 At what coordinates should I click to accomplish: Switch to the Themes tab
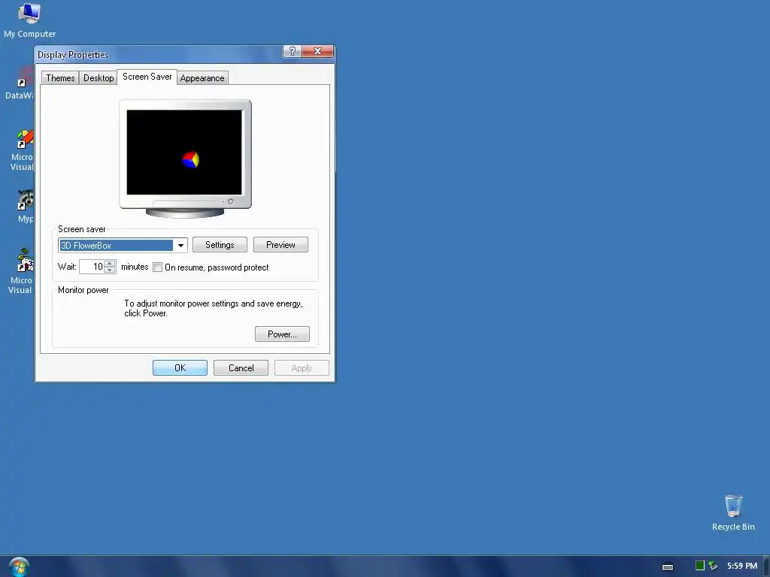60,78
